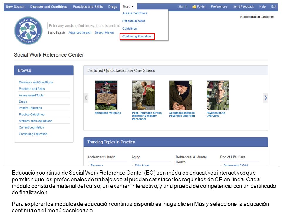Open Statutes and Regulations in Browse panel
The height and width of the screenshot is (212, 282).
point(36,121)
